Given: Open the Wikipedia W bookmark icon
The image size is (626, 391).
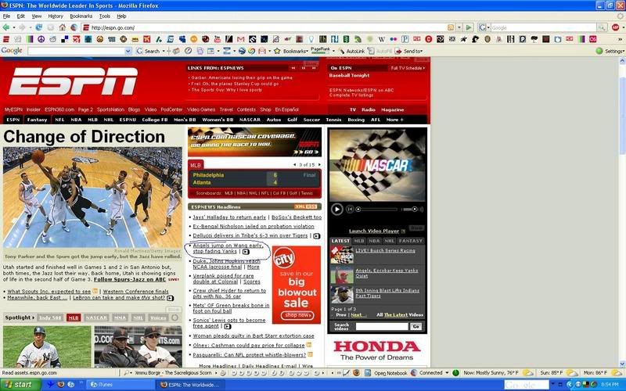Looking at the screenshot, I should [382, 39].
